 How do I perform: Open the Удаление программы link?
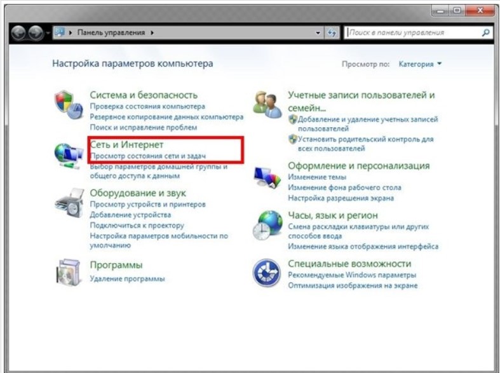click(127, 278)
